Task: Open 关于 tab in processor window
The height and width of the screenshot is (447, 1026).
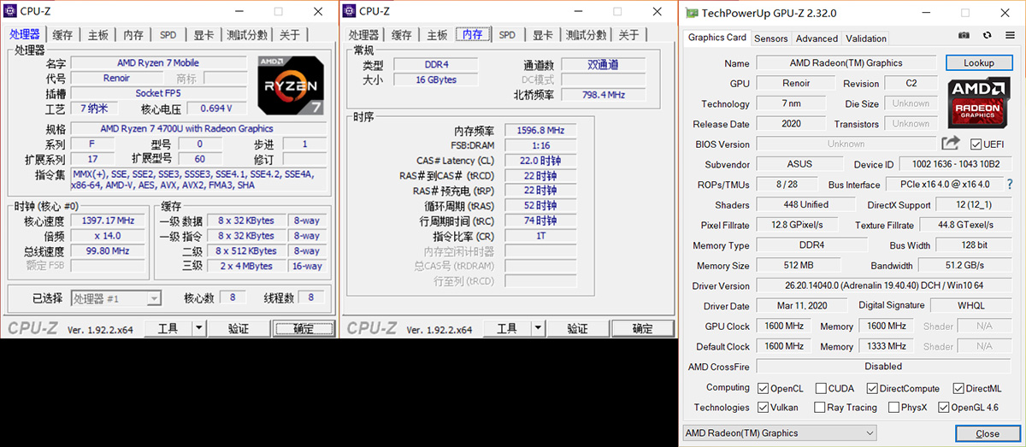Action: point(290,35)
